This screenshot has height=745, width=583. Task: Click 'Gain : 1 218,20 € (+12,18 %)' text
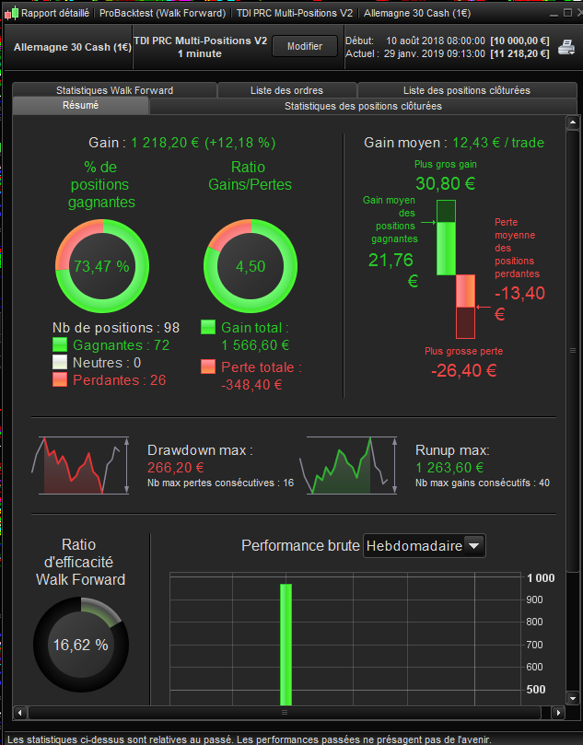(182, 143)
